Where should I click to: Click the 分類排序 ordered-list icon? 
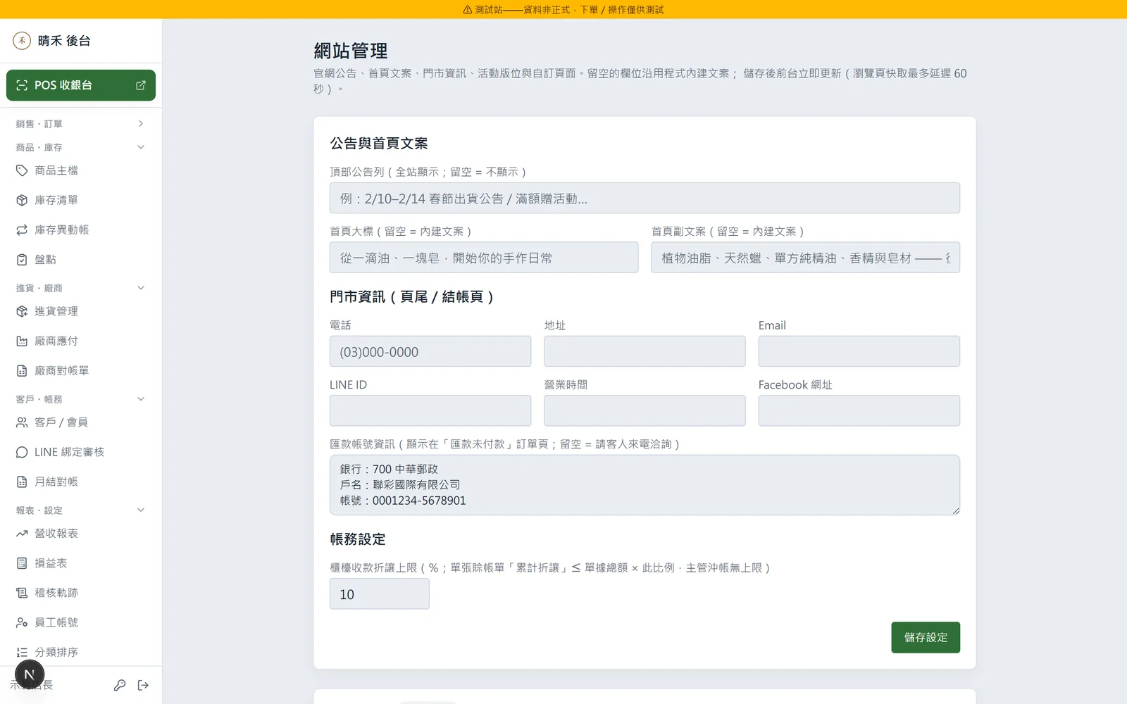click(x=22, y=652)
